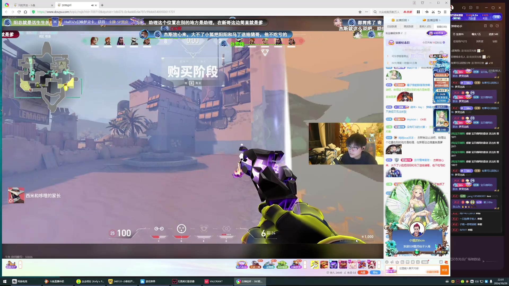Click the chat emoji smiley icon
This screenshot has height=286, width=509.
click(x=387, y=262)
